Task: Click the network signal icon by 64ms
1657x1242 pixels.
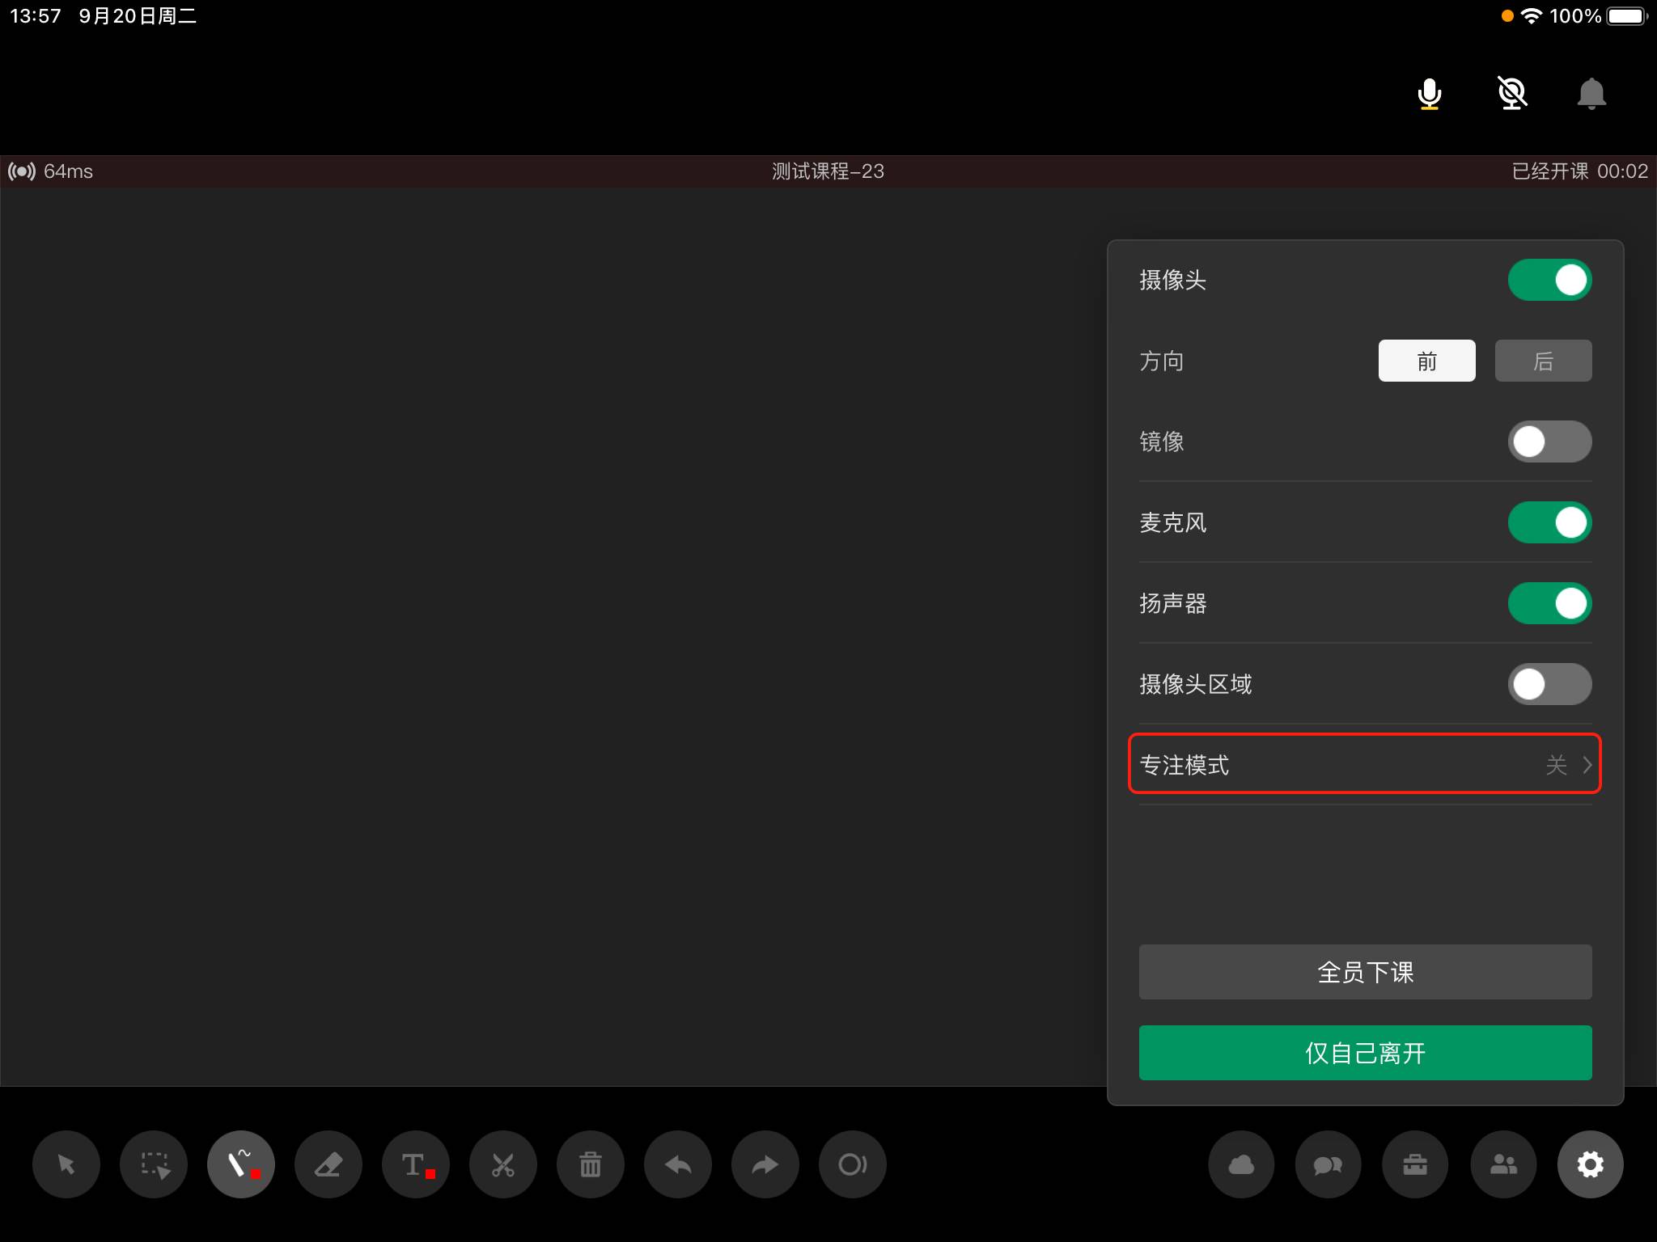Action: pos(22,171)
